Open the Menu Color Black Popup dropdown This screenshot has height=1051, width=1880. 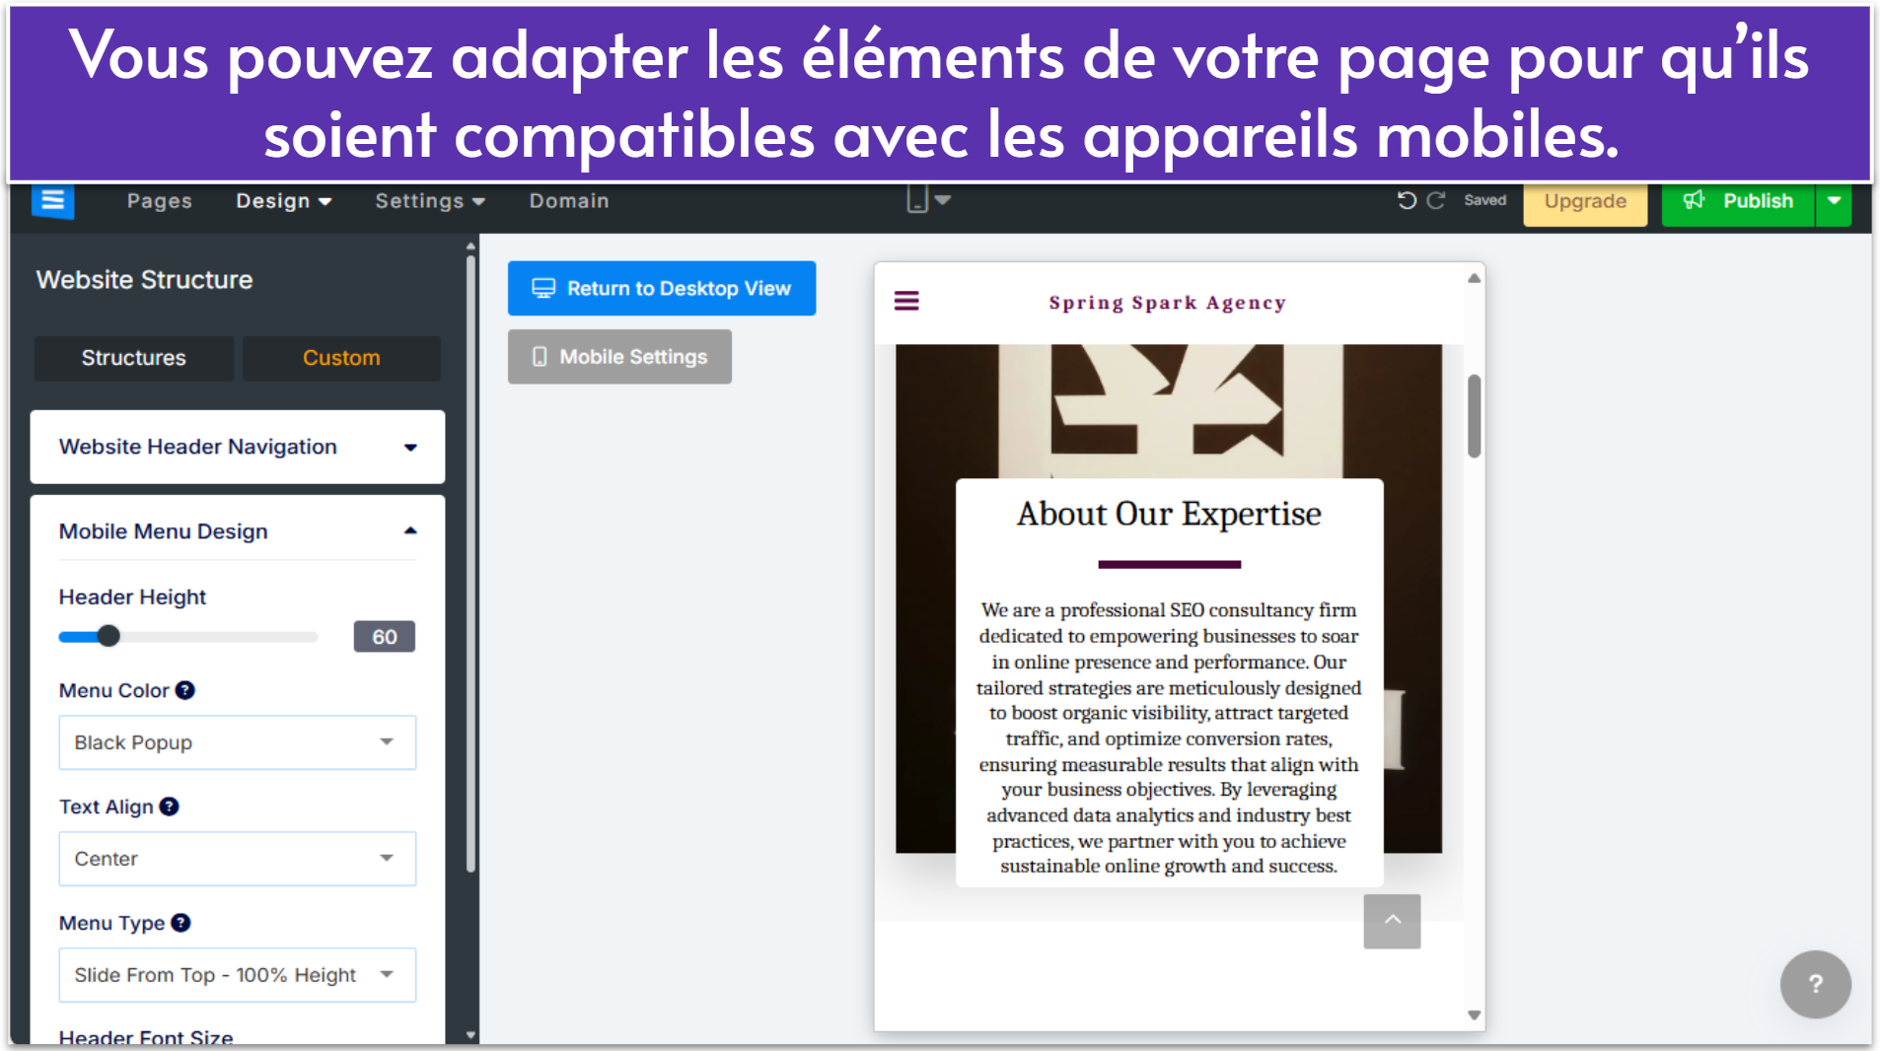click(238, 742)
